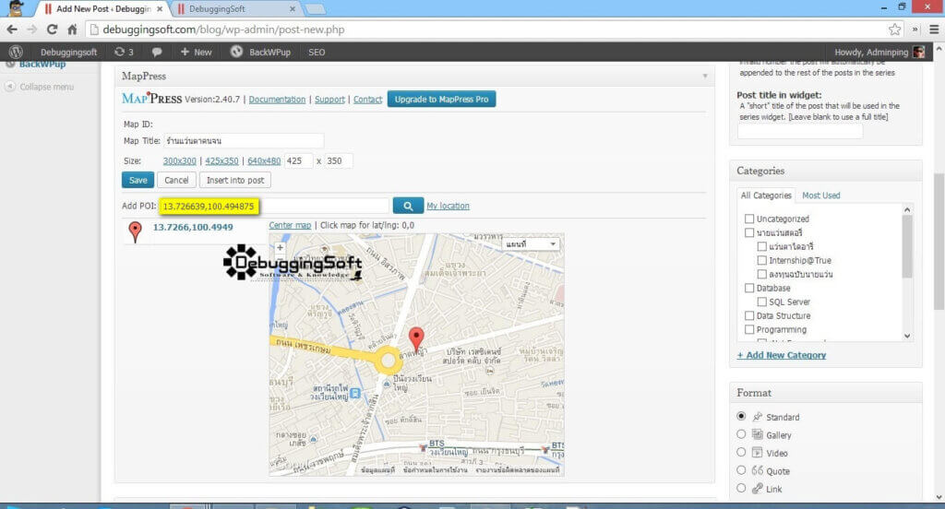
Task: Open the SEO admin bar menu
Action: tap(317, 52)
